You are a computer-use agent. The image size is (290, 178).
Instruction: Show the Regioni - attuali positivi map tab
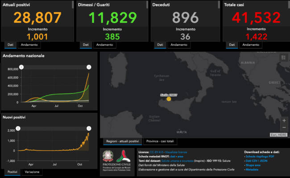pyautogui.click(x=122, y=141)
